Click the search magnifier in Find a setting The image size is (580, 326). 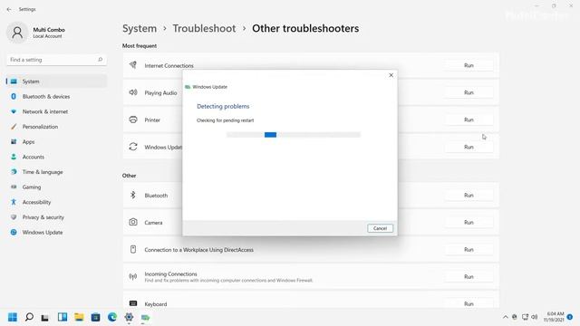(x=100, y=60)
